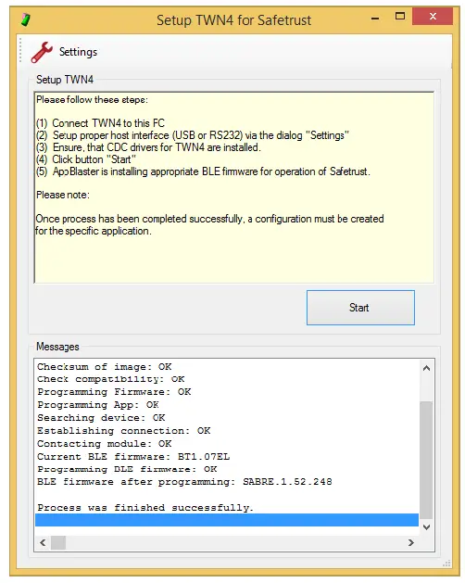Click the green app icon in title bar
The width and height of the screenshot is (465, 583).
point(26,19)
